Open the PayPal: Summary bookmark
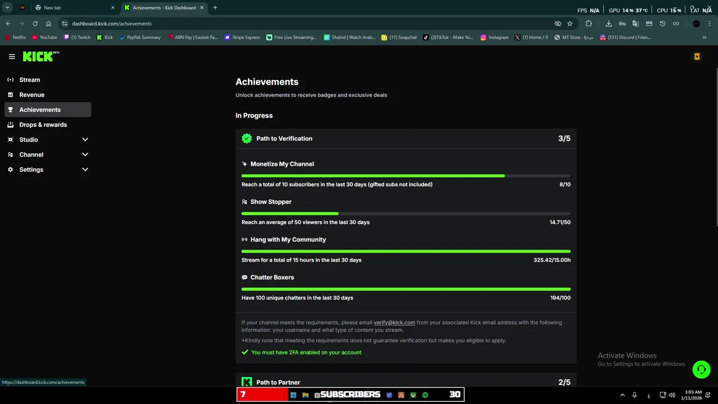 140,38
